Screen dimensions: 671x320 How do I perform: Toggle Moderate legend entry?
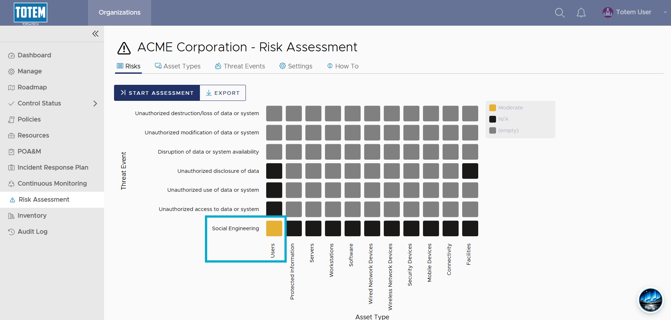point(506,108)
